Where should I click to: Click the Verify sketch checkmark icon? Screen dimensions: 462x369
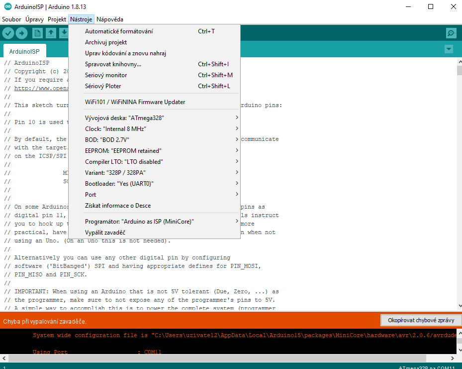tap(8, 33)
